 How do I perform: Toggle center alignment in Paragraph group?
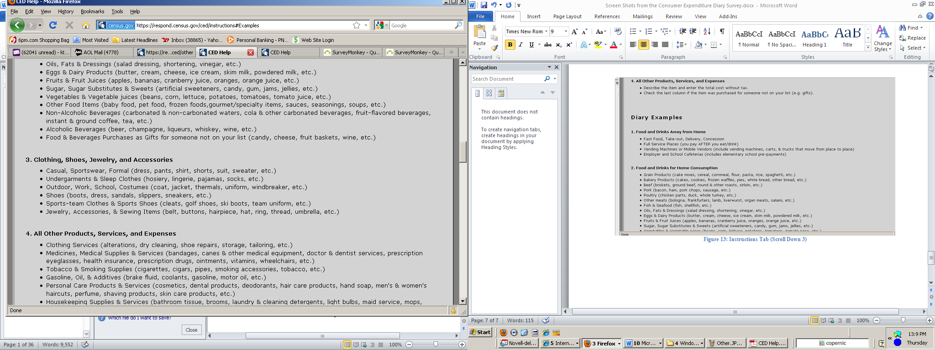643,45
